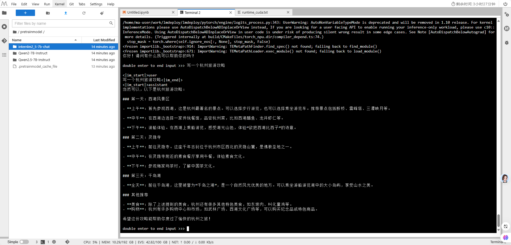Select the .pretrainmodel_cache_file entry
This screenshot has width=511, height=245.
point(64,67)
